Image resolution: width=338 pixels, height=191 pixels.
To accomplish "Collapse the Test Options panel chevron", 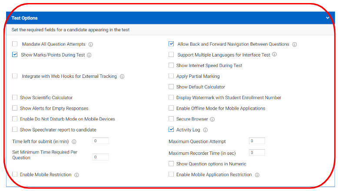I will coord(328,18).
